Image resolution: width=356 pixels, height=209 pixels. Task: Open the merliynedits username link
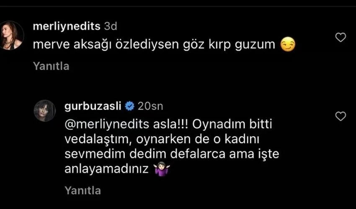[x=66, y=27]
